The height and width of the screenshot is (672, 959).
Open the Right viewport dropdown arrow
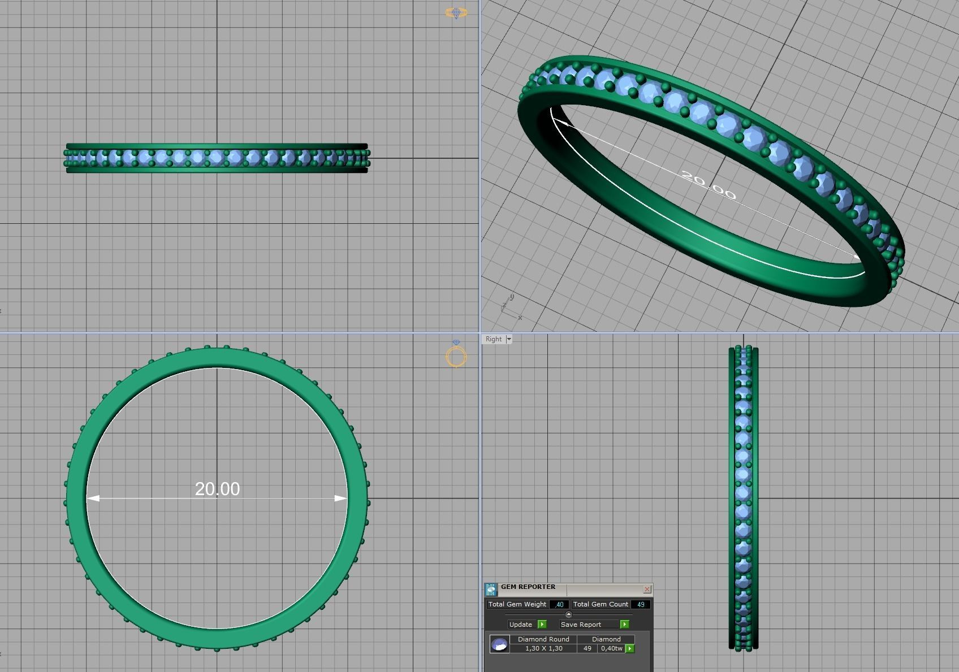click(x=508, y=339)
